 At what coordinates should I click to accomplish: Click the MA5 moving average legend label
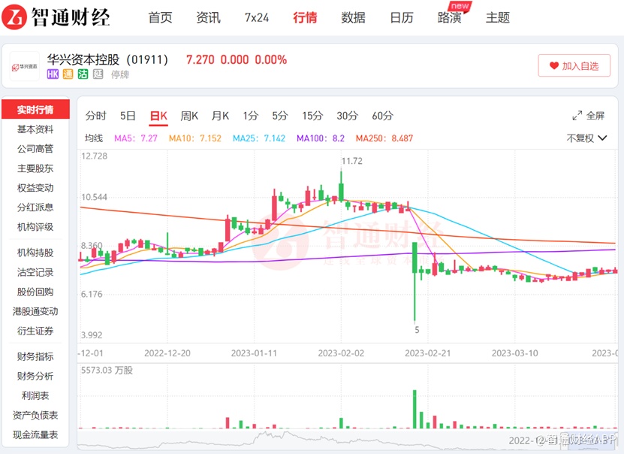point(135,138)
